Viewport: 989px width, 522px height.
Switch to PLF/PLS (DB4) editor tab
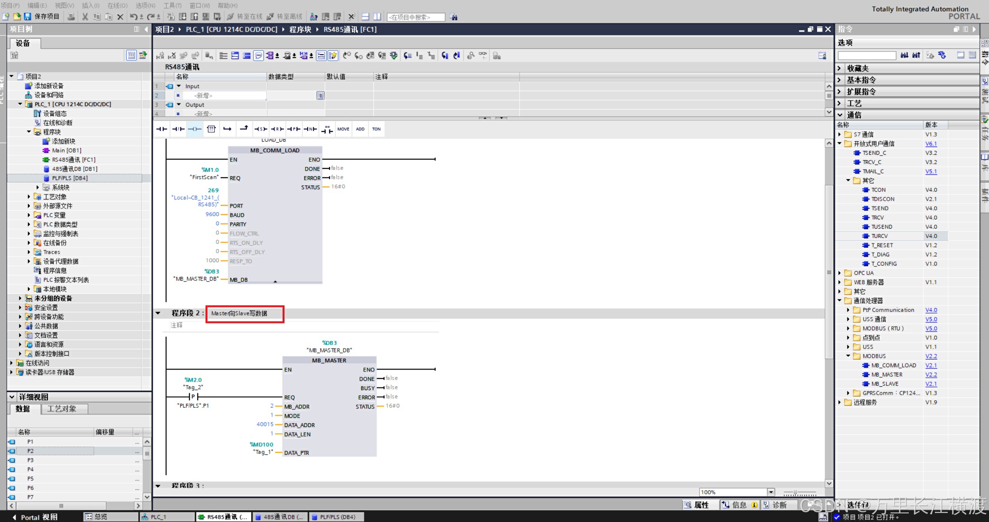[x=337, y=517]
